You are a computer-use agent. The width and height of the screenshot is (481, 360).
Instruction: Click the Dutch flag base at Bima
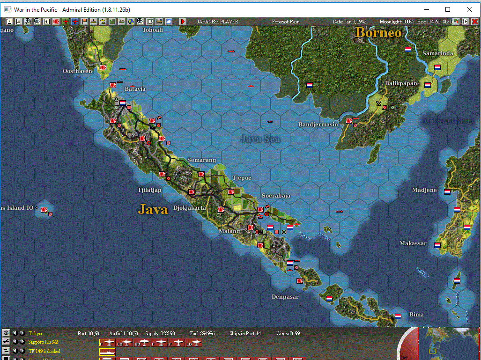click(x=398, y=316)
